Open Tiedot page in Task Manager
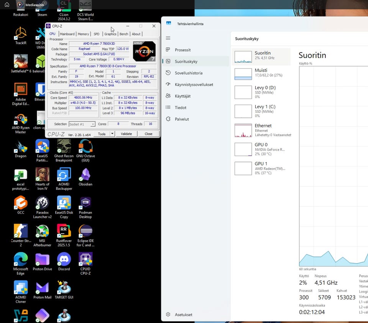Screen dimensions: 368x323 click(x=196, y=107)
